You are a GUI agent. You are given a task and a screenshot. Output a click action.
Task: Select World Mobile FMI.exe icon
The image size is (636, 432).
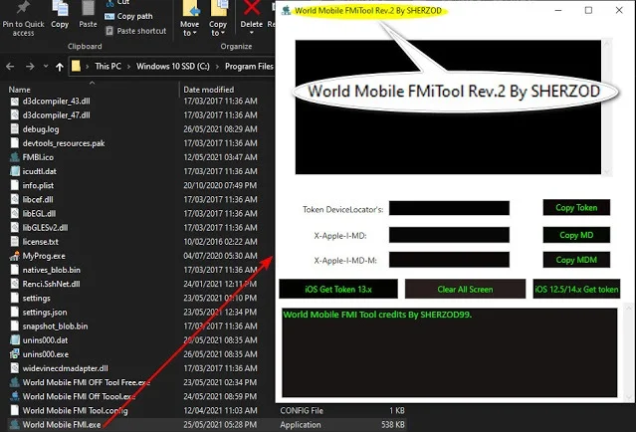pyautogui.click(x=15, y=425)
